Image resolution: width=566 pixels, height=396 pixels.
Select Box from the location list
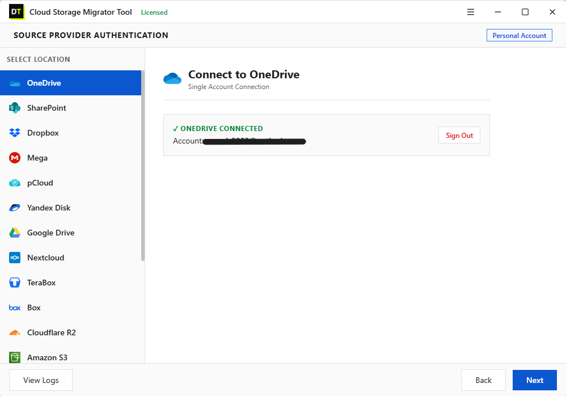[x=71, y=307]
